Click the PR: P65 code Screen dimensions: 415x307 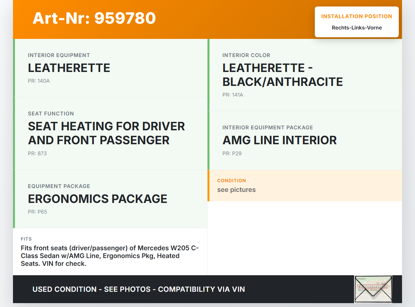[x=37, y=212]
